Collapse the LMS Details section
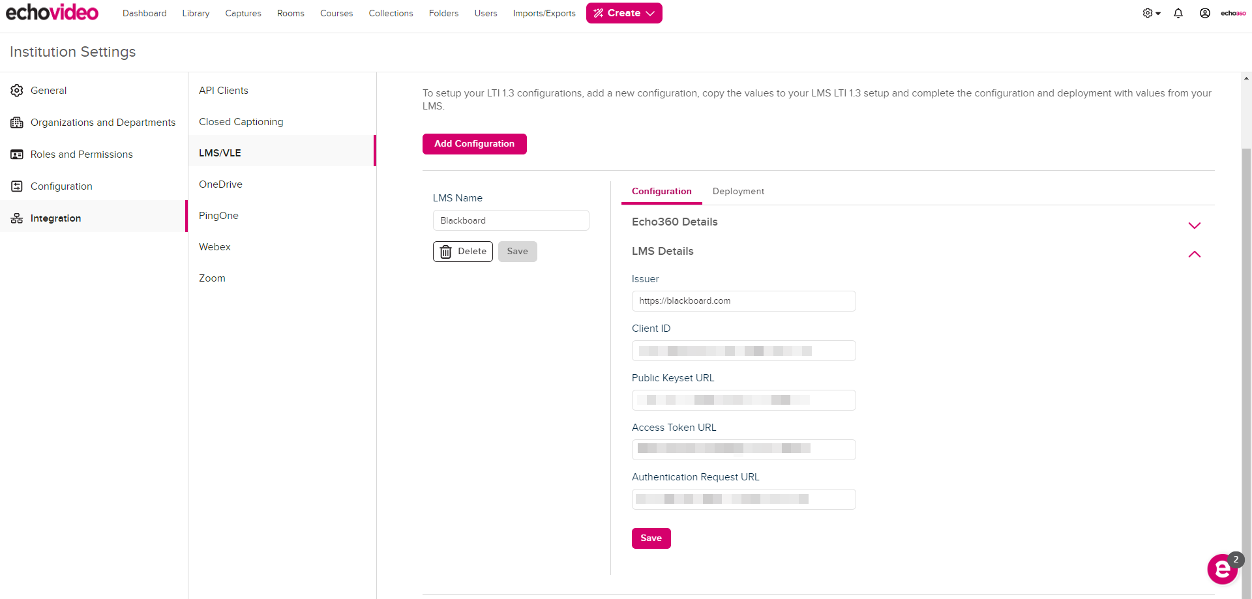1252x599 pixels. (1194, 254)
